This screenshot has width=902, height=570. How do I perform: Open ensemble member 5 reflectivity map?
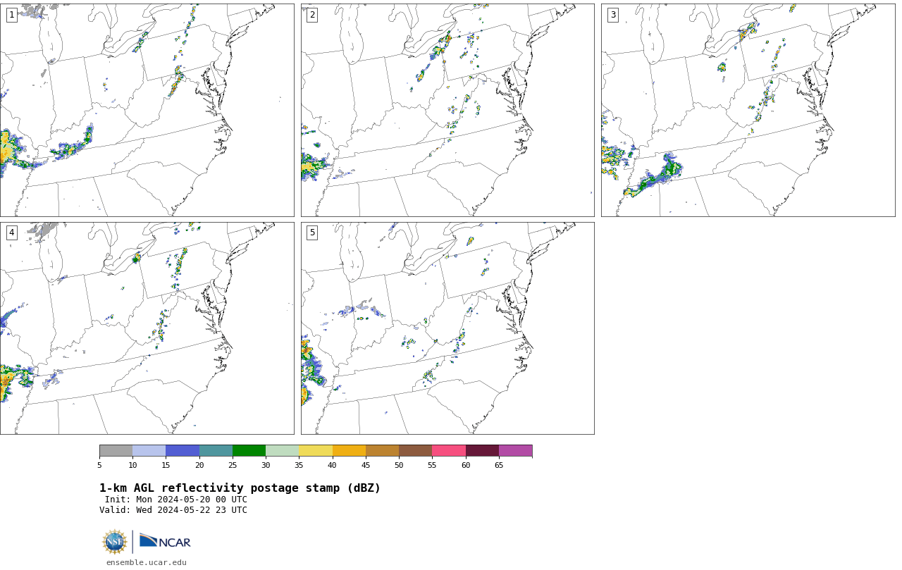[x=447, y=328]
